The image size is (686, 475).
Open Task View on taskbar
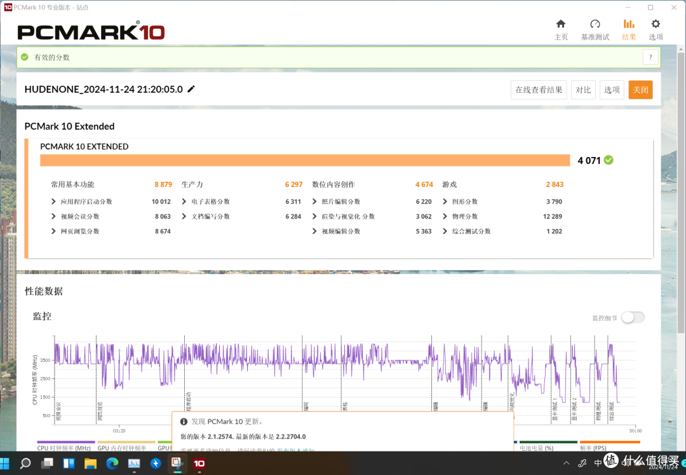47,463
